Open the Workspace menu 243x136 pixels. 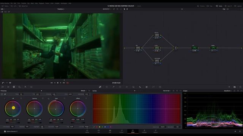(64, 3)
